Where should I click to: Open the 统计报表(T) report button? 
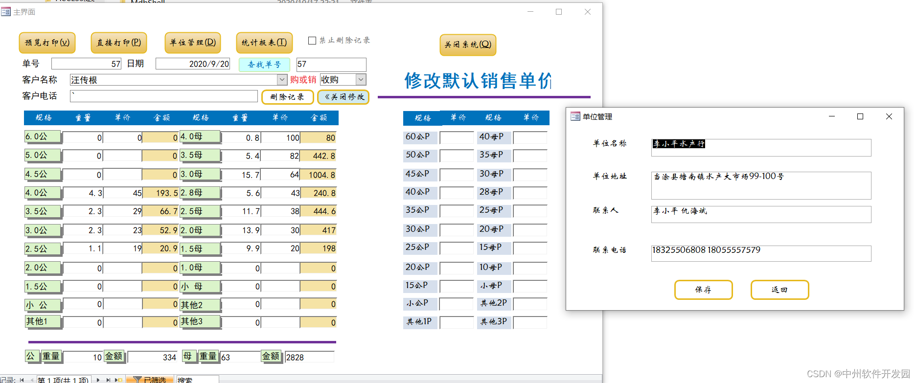pyautogui.click(x=264, y=43)
